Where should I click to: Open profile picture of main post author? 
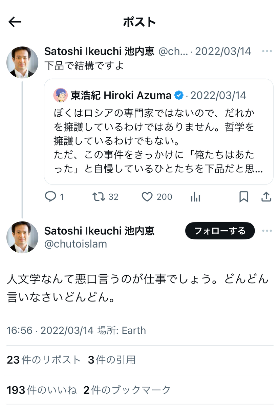pos(22,237)
